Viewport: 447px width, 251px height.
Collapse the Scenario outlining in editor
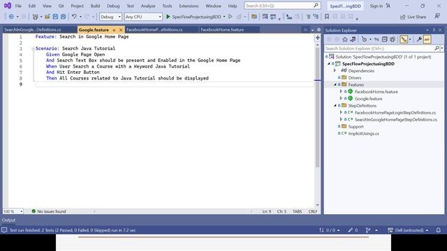[x=33, y=49]
